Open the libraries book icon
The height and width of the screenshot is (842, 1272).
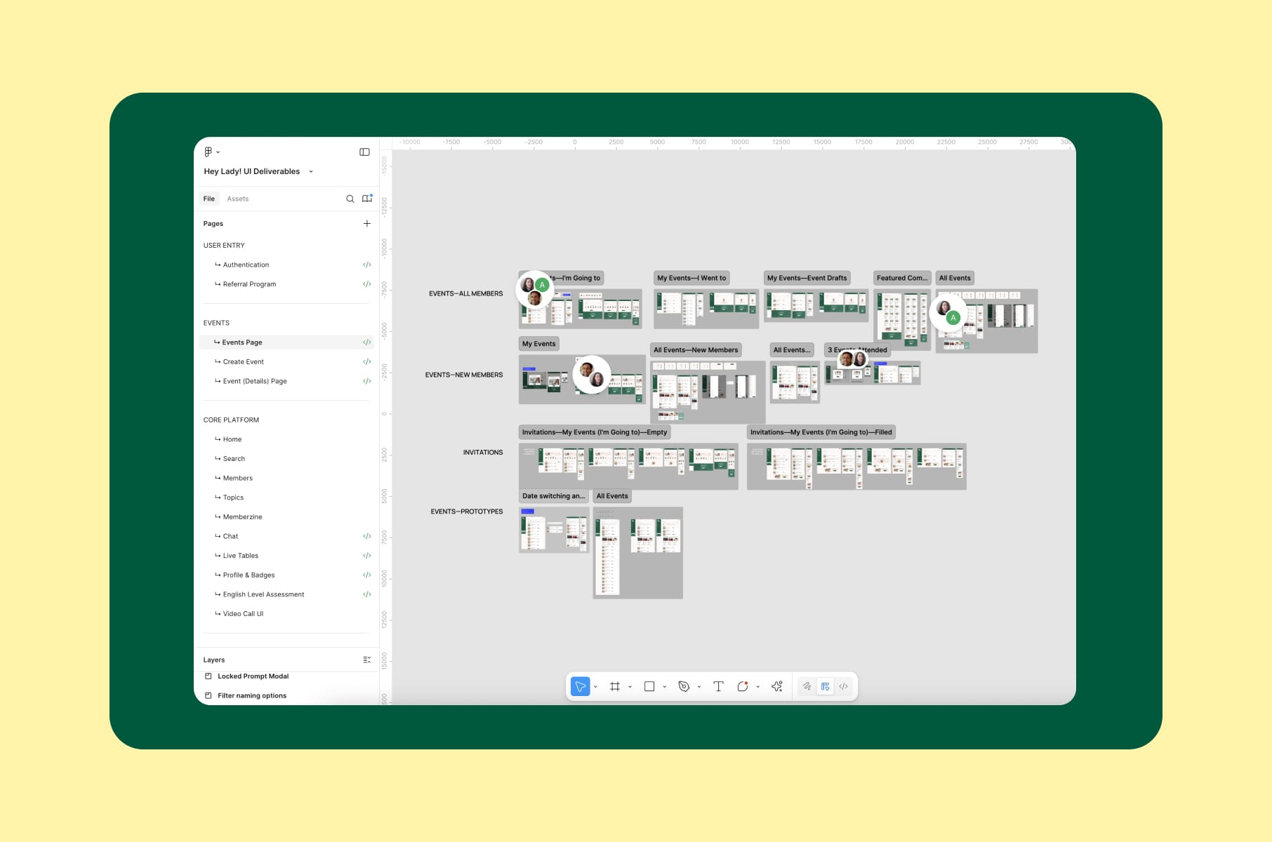[366, 199]
